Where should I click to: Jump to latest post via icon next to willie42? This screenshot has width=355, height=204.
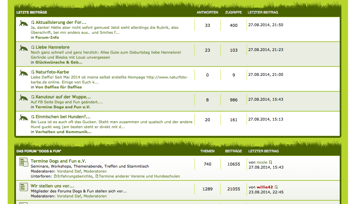click(276, 187)
